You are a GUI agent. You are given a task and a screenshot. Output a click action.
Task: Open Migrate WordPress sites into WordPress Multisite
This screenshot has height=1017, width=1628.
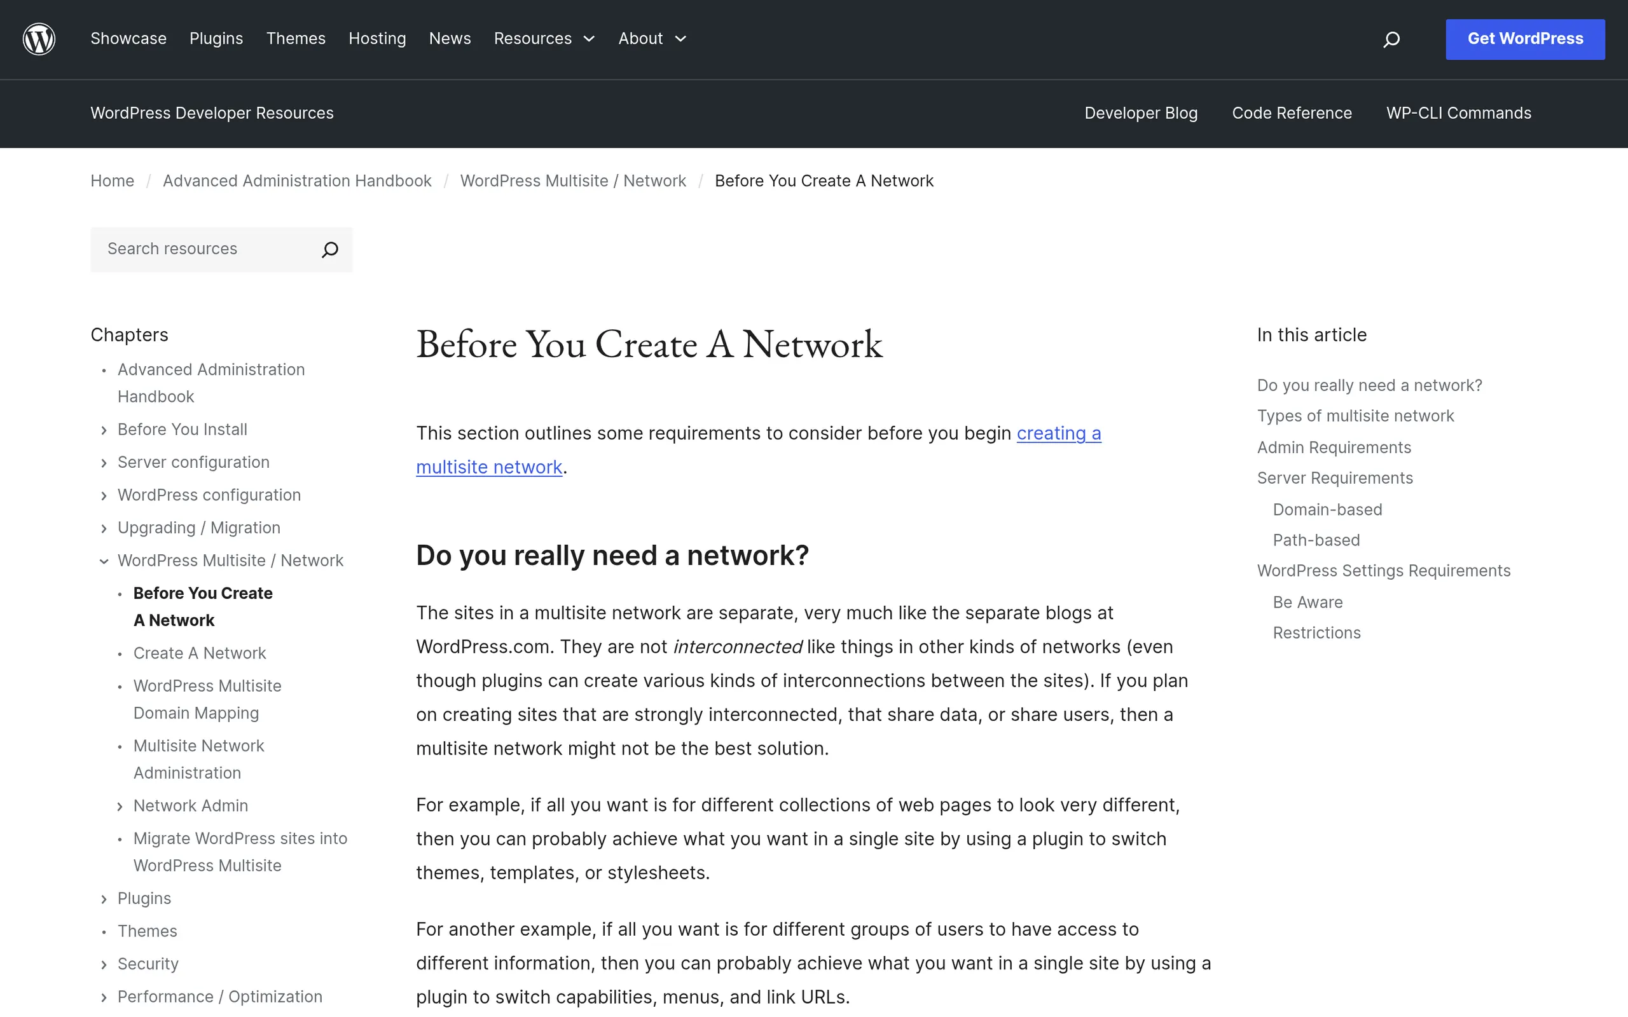pos(240,852)
